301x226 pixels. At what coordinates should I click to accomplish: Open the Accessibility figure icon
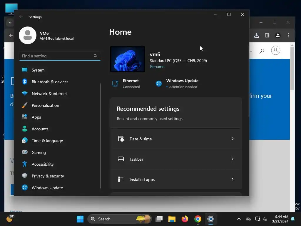click(x=25, y=164)
